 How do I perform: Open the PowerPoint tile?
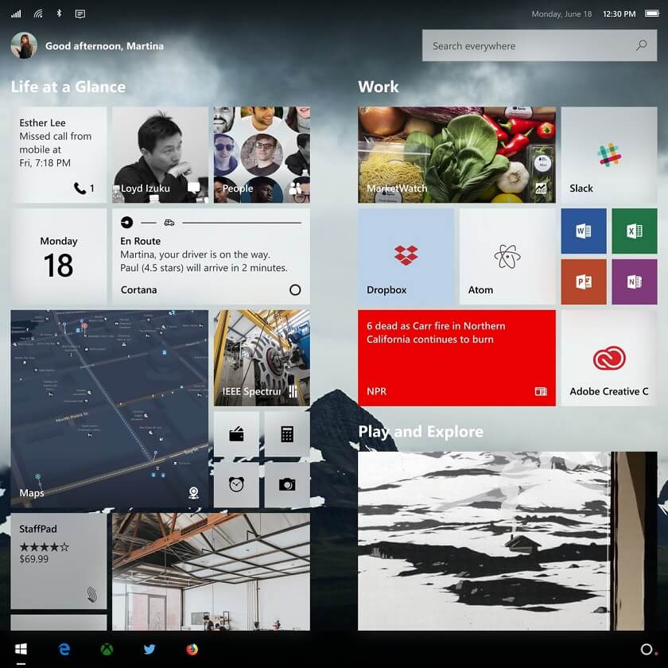(x=584, y=282)
